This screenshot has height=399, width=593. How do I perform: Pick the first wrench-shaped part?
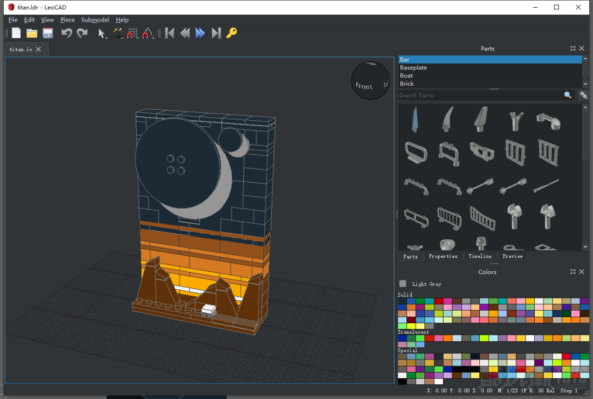click(x=514, y=216)
